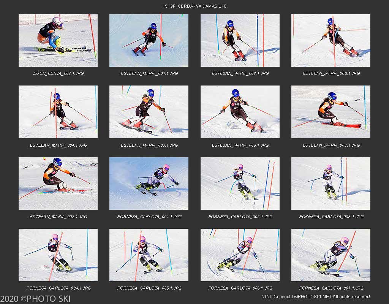Viewport: 389px width, 304px height.
Task: Click the PHOTOSKI.NET copyright notice
Action: point(316,297)
